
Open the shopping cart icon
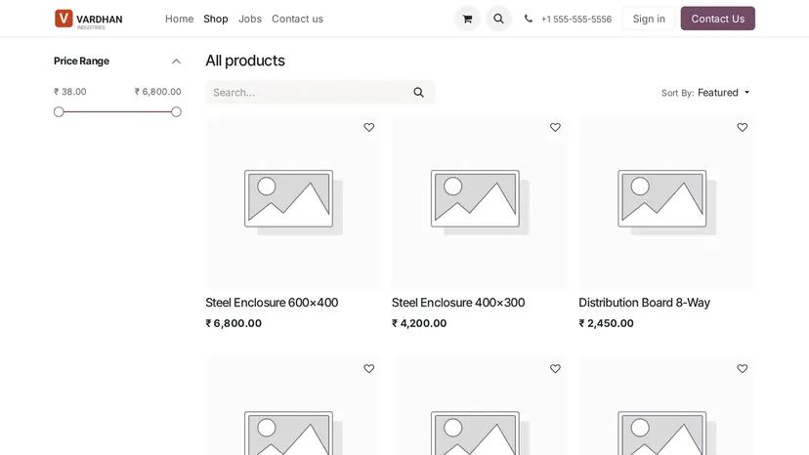click(467, 19)
